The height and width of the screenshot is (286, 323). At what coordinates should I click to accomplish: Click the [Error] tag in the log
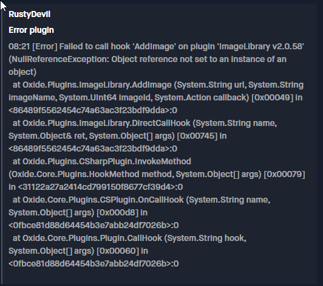[x=45, y=46]
